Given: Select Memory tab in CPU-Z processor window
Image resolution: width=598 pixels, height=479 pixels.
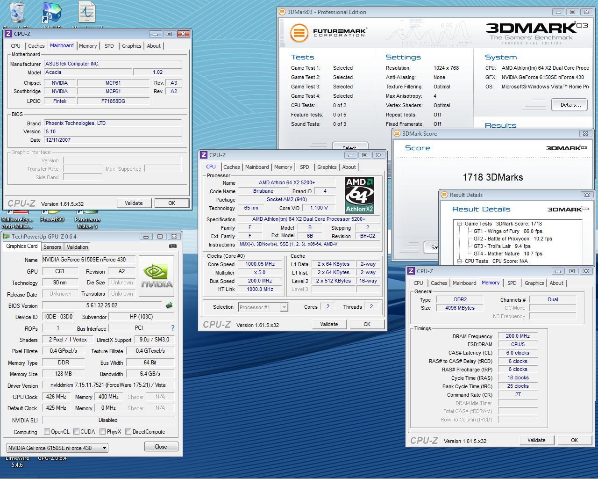Looking at the screenshot, I should (x=283, y=167).
